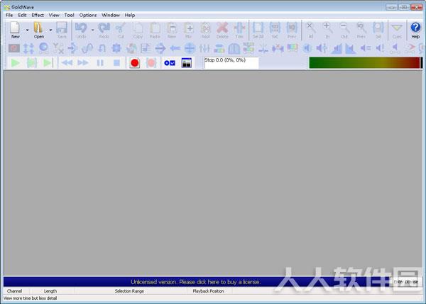The height and width of the screenshot is (304, 426).
Task: Click the Unlicensed version buy a license banner
Action: [x=196, y=282]
